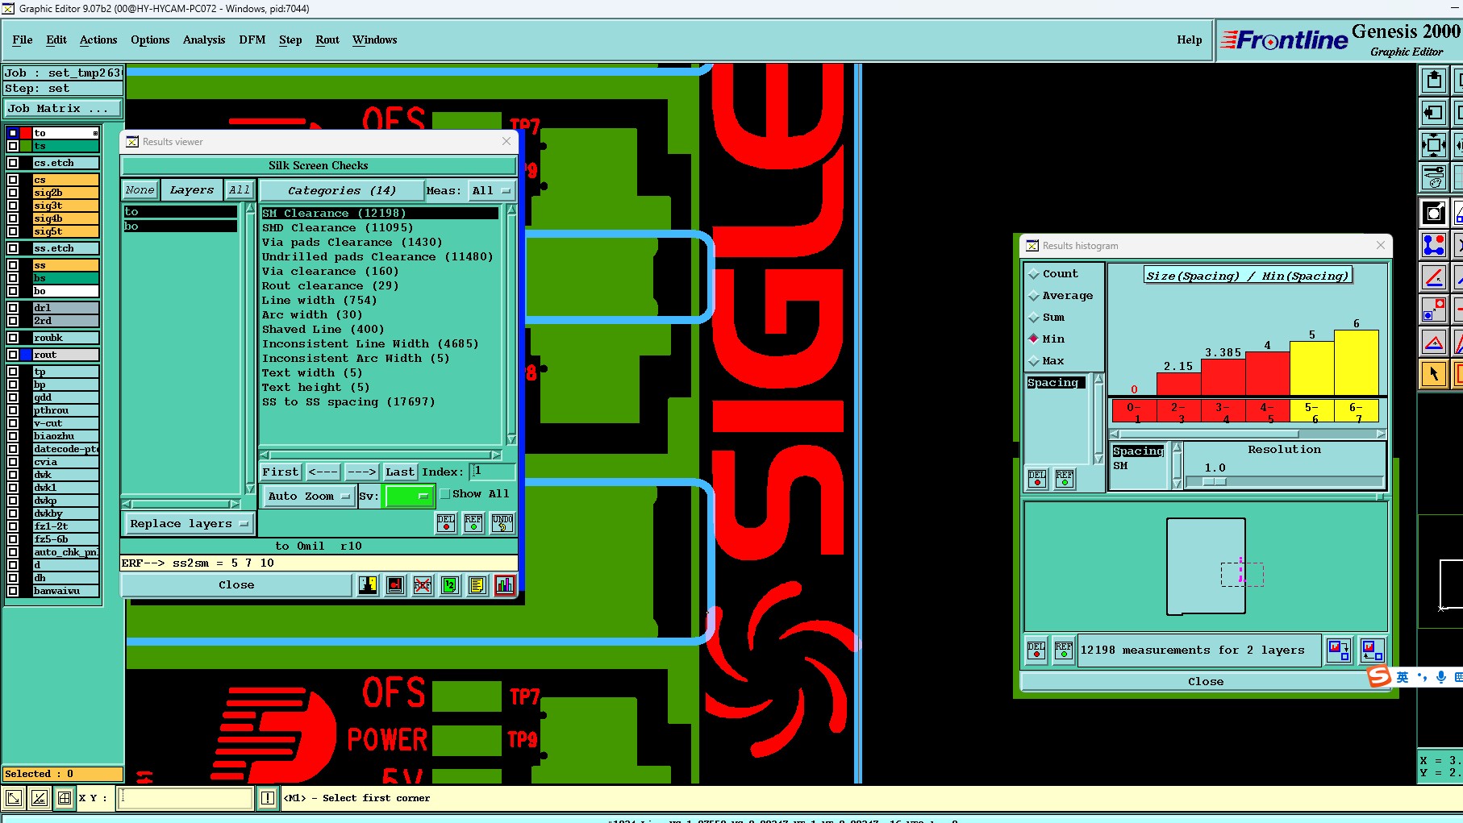Open the Rout menu
Screen dimensions: 1463x823
(327, 40)
